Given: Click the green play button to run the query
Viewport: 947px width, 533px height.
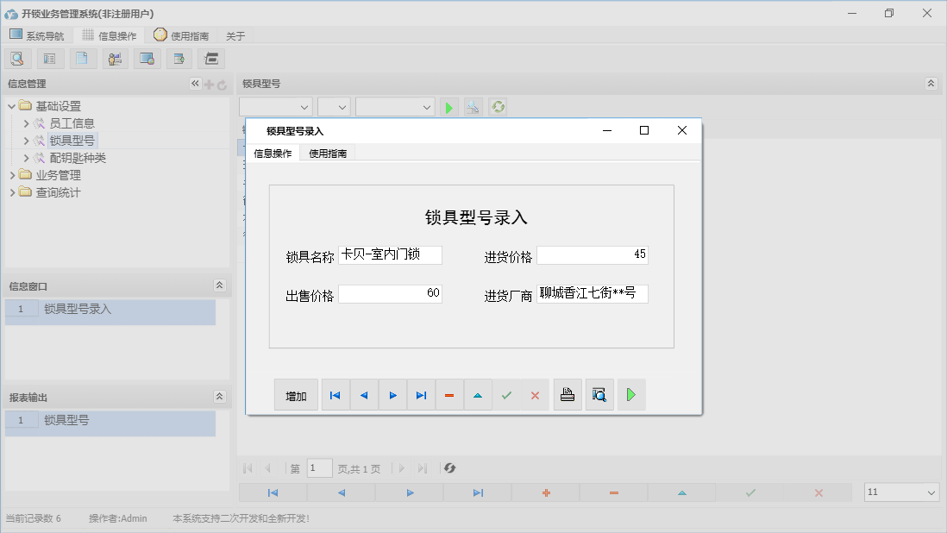Looking at the screenshot, I should pos(448,106).
